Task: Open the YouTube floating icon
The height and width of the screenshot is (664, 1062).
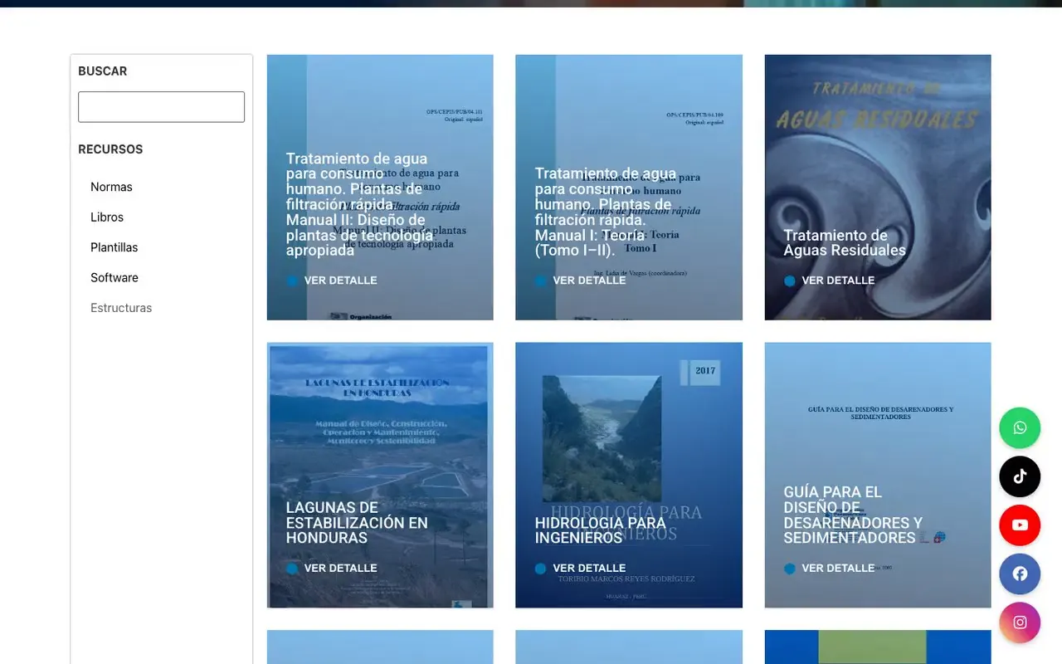Action: 1020,525
